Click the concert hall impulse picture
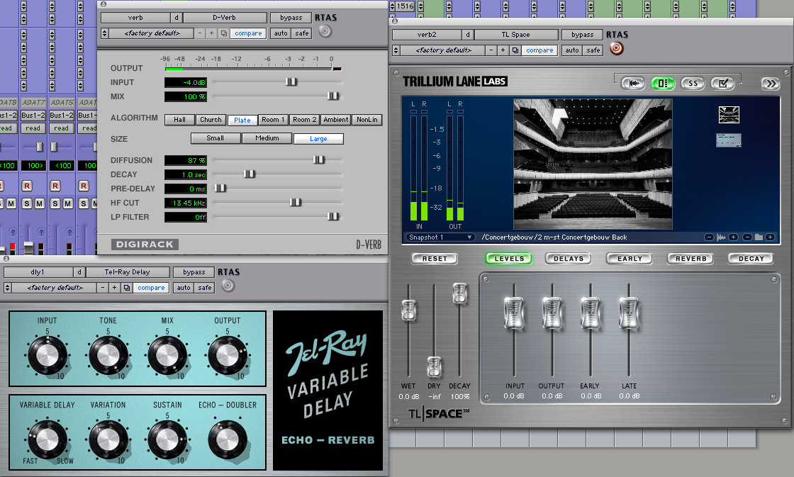 pyautogui.click(x=593, y=164)
